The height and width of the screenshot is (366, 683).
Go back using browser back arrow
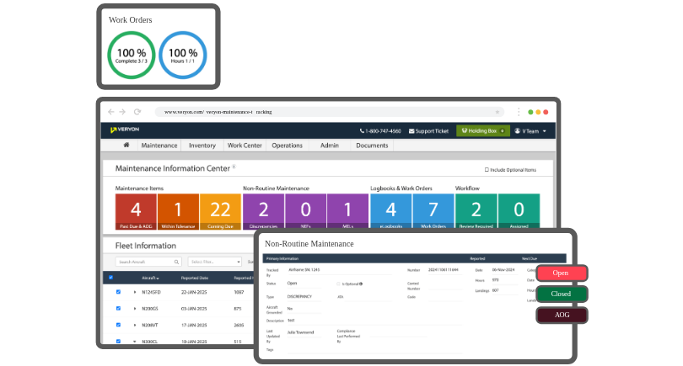point(111,112)
